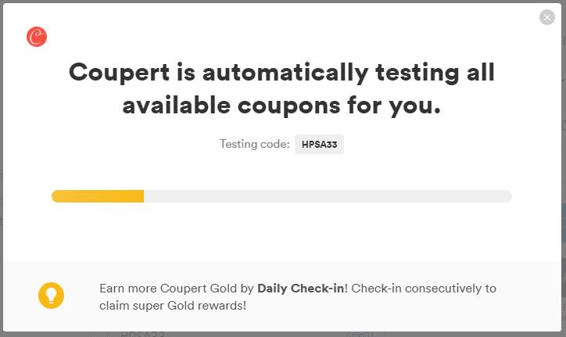This screenshot has width=566, height=337.
Task: Click the 'available coupons for you.' headline line
Action: point(281,106)
